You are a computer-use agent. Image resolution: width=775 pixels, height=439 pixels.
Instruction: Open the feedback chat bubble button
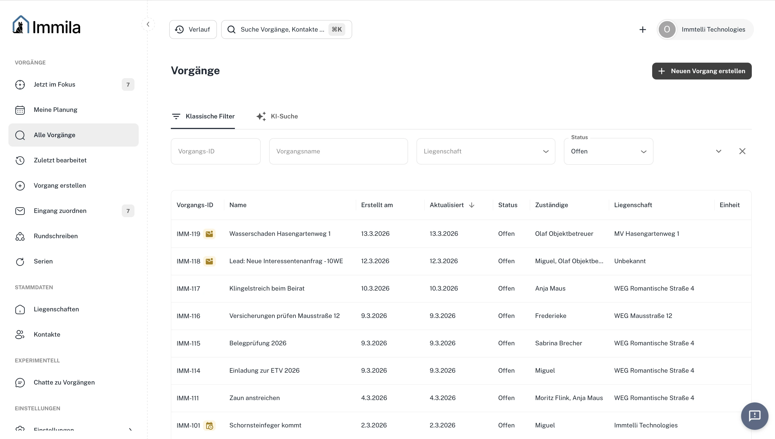click(x=754, y=416)
